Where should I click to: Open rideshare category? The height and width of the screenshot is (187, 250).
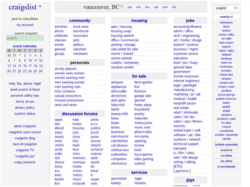[x=80, y=49]
